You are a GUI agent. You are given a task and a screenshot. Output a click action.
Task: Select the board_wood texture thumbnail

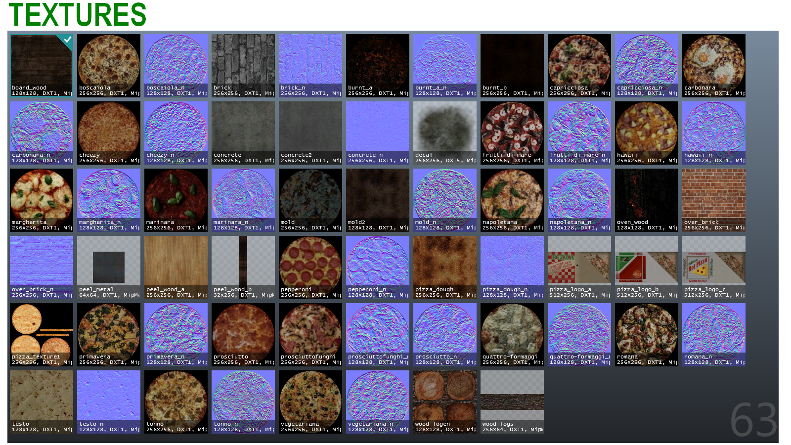click(x=42, y=66)
